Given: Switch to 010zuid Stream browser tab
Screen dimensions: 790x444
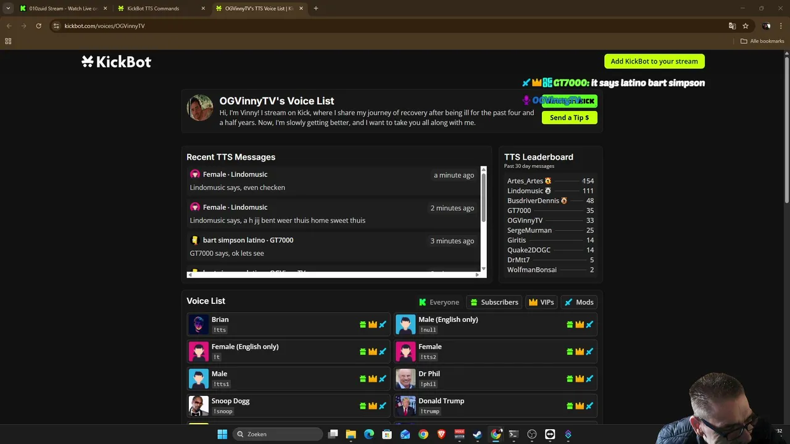Looking at the screenshot, I should pyautogui.click(x=63, y=9).
